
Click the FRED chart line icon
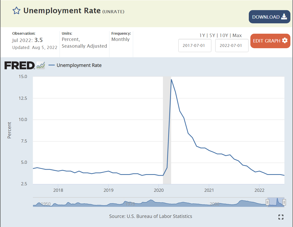point(41,65)
